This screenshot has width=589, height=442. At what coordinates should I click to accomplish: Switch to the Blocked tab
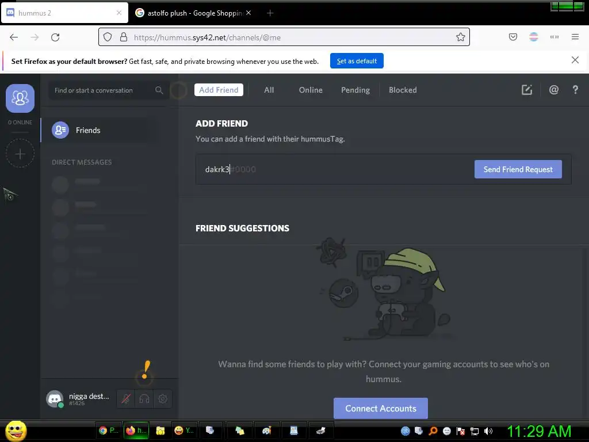point(403,90)
